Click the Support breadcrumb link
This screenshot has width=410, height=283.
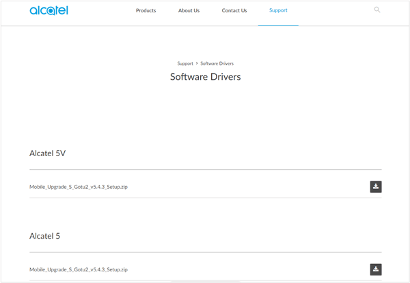(185, 63)
